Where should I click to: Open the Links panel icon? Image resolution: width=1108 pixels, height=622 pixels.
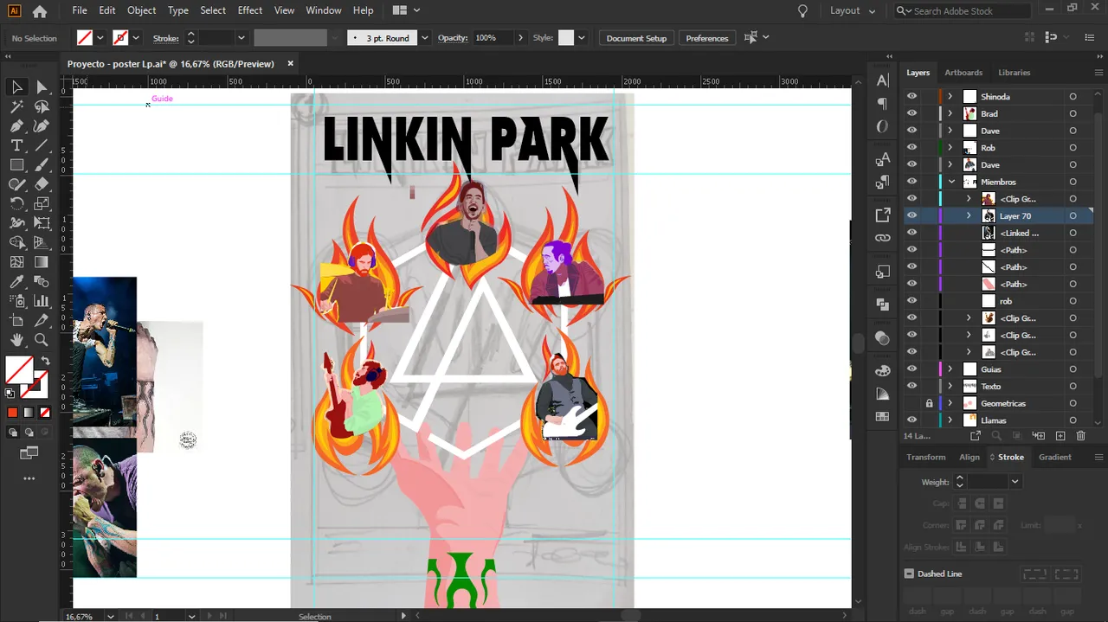(882, 237)
